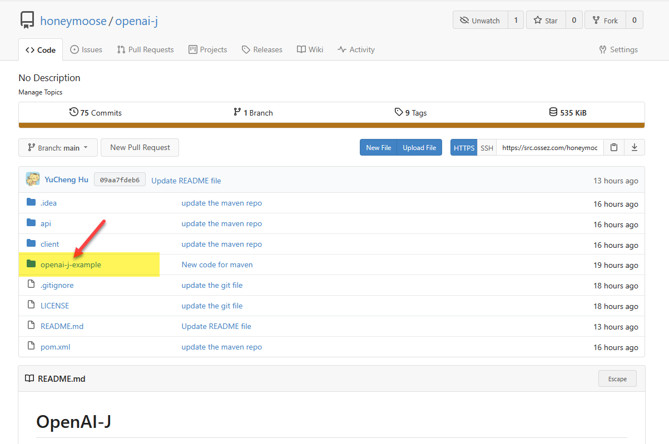Click the download repository icon

pos(635,147)
